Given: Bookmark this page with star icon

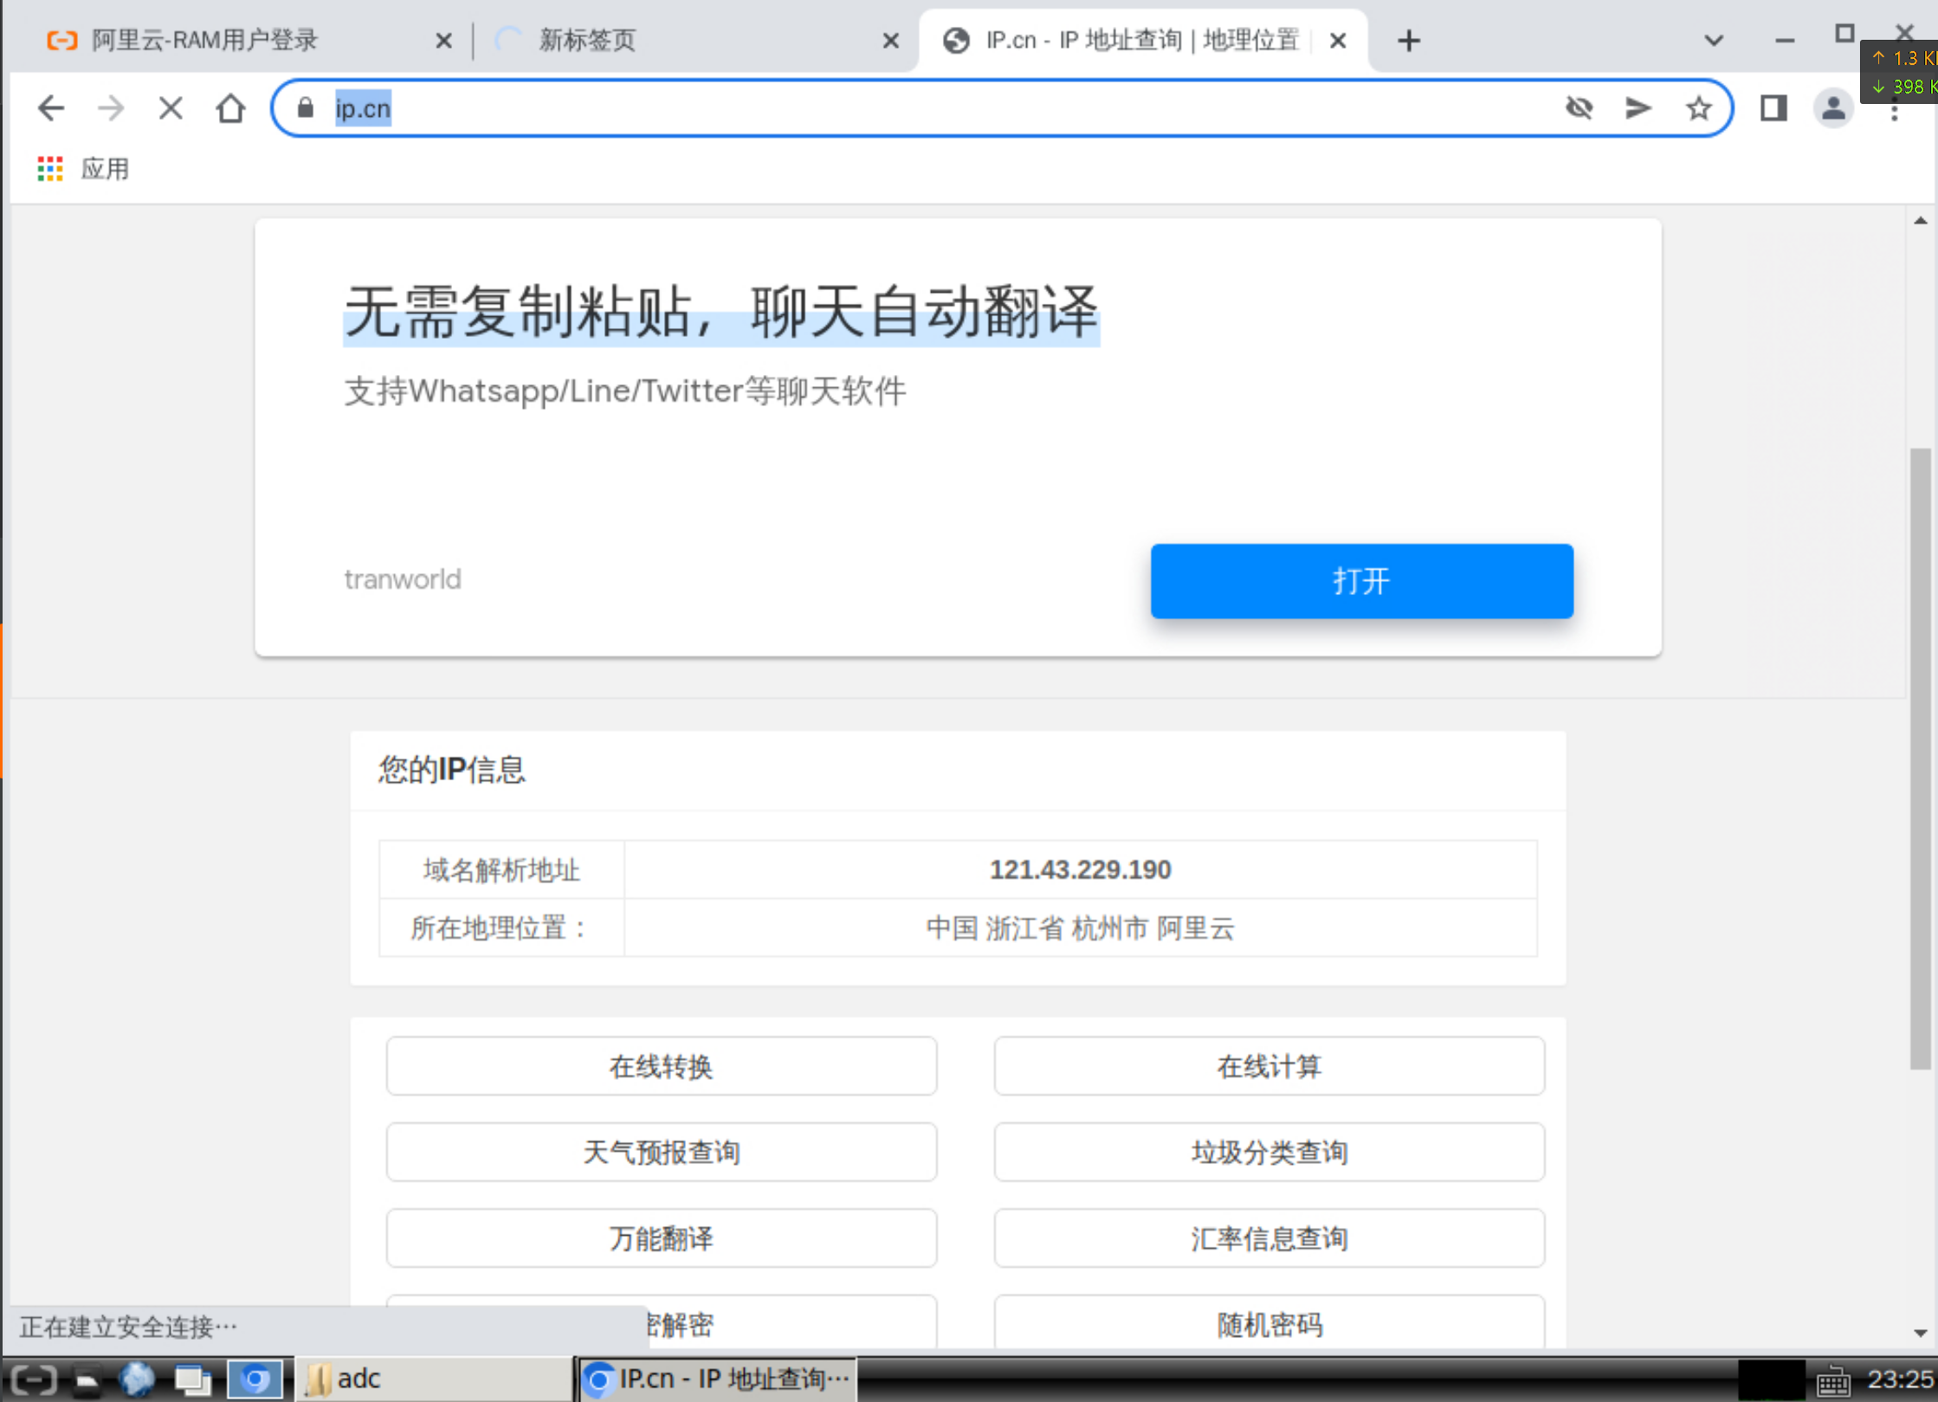Looking at the screenshot, I should point(1698,108).
